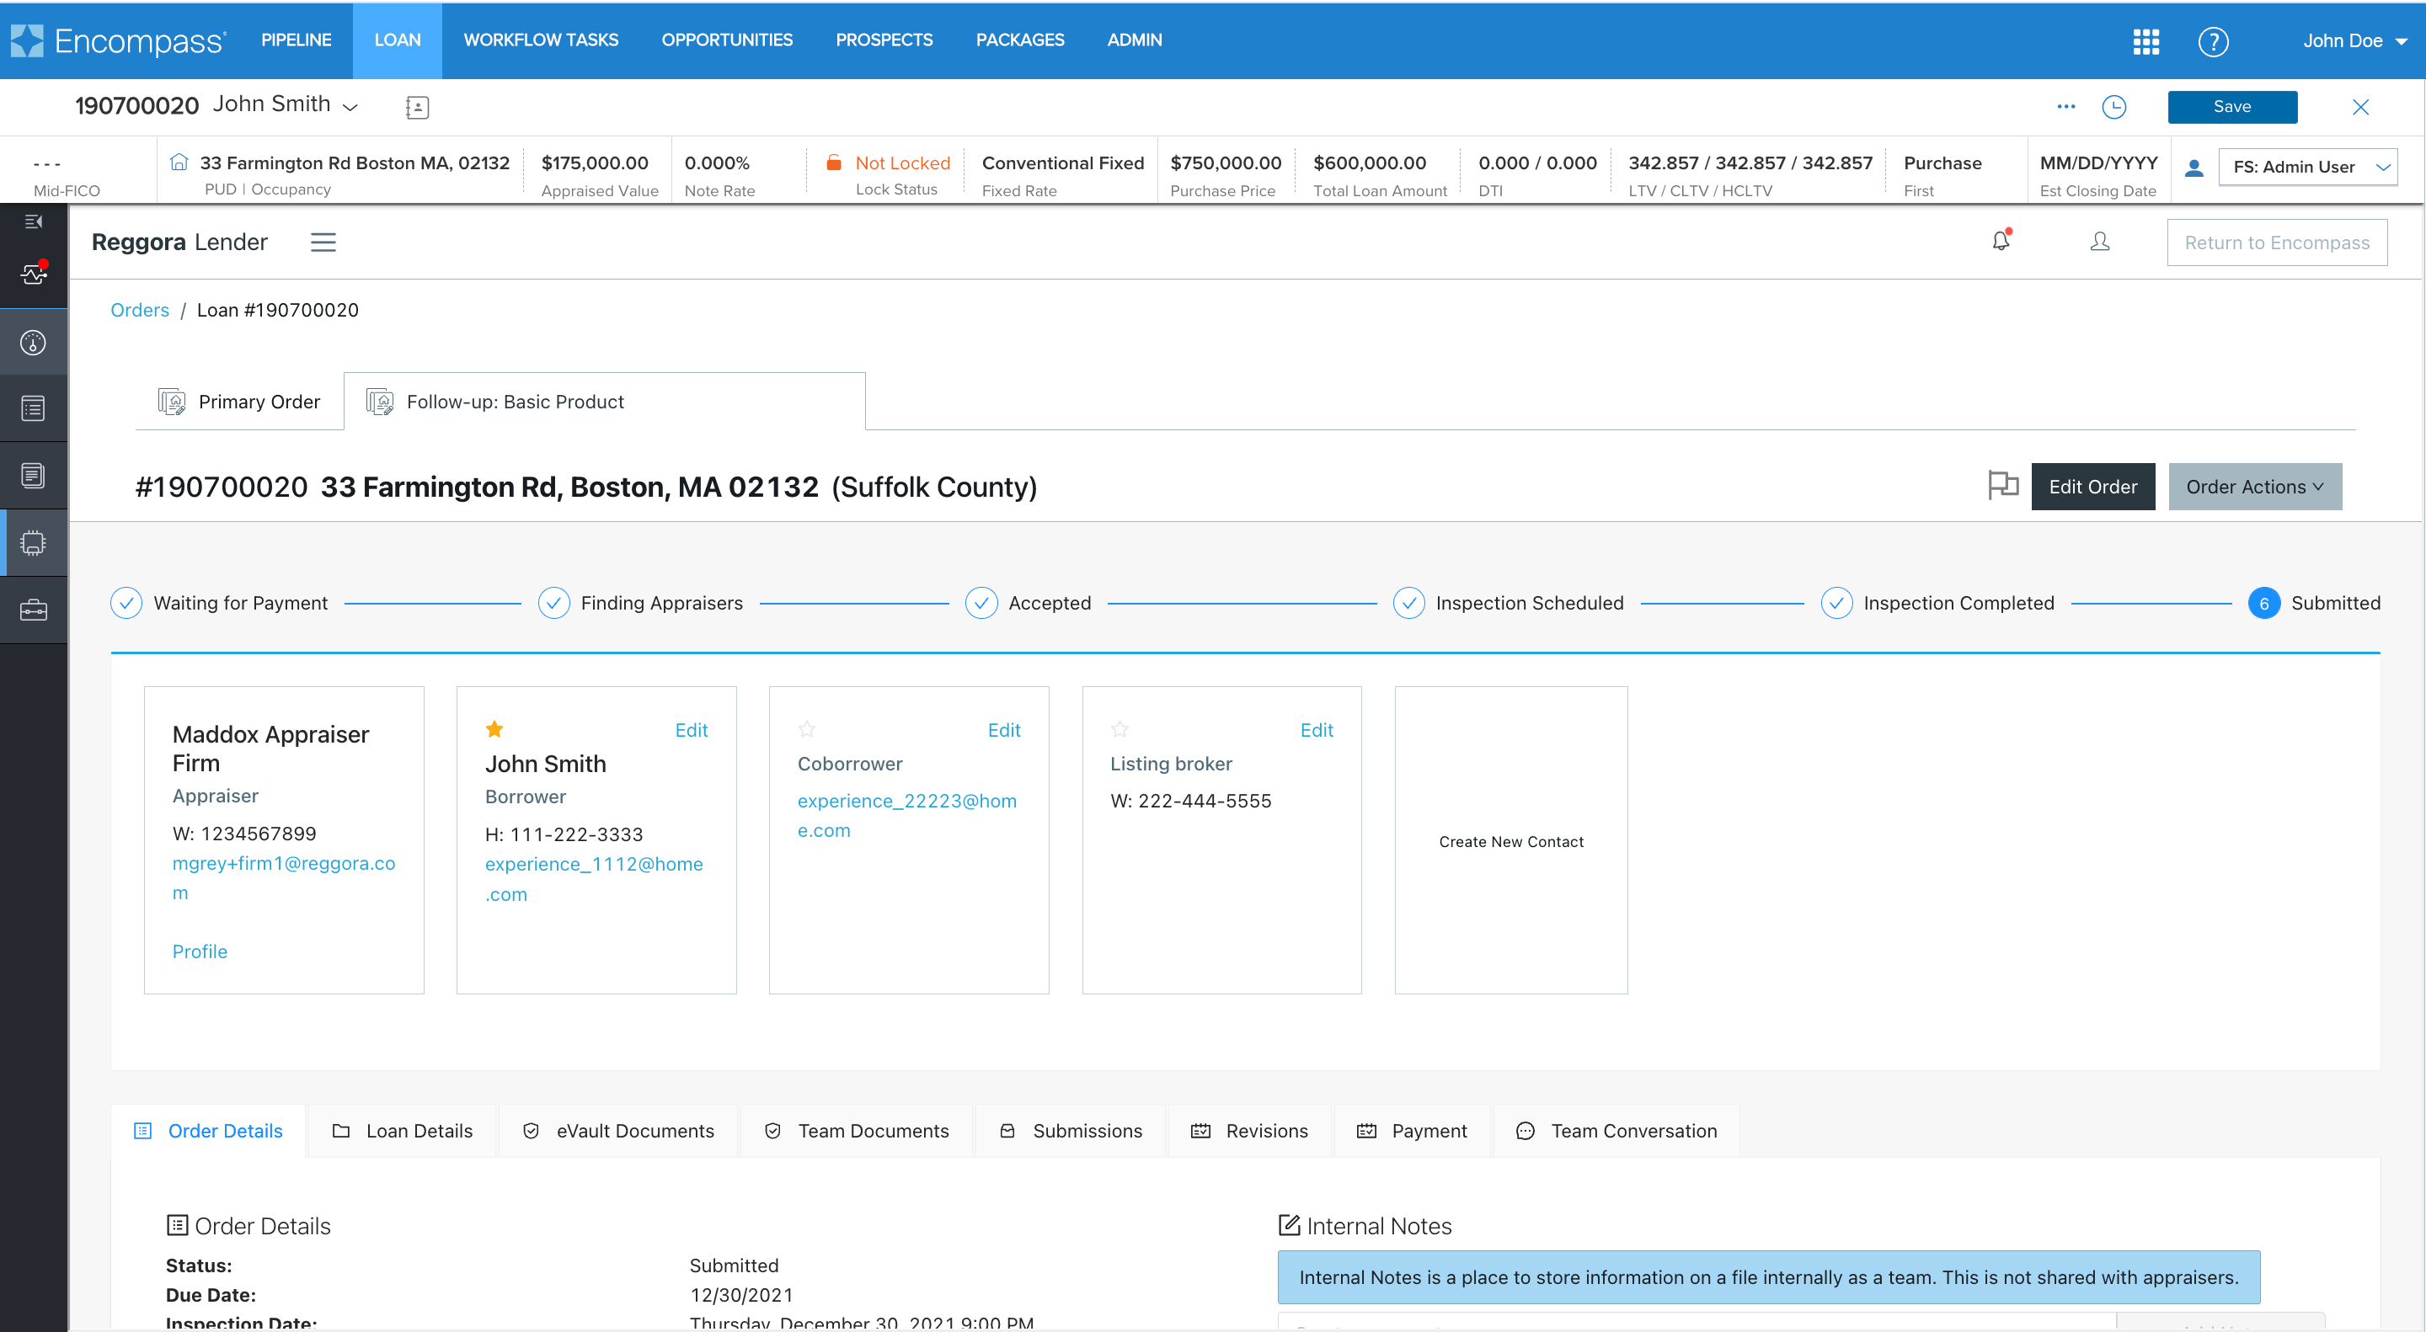
Task: Click Create New Contact card
Action: pos(1510,839)
